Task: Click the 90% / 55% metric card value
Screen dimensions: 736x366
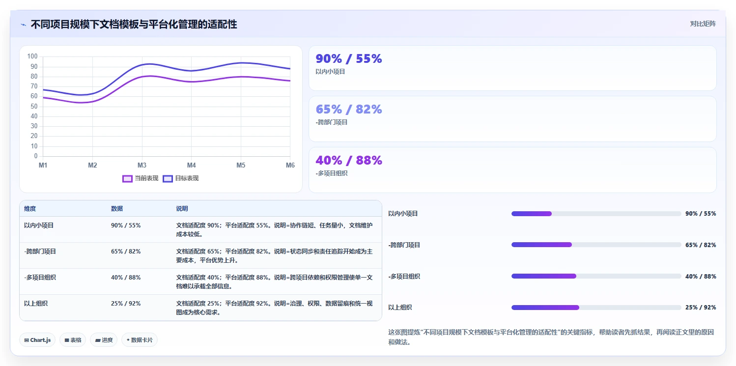Action: click(349, 58)
